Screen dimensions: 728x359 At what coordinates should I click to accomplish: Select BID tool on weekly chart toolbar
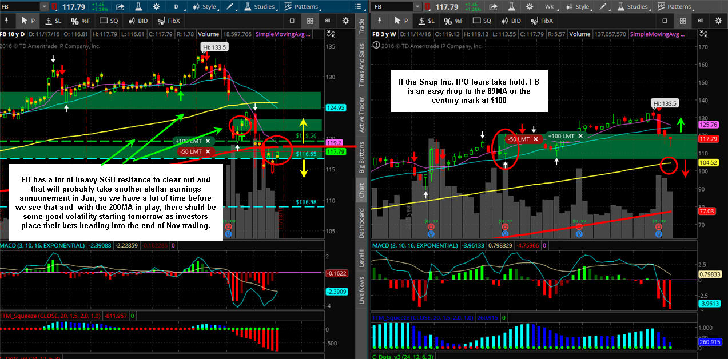[511, 21]
